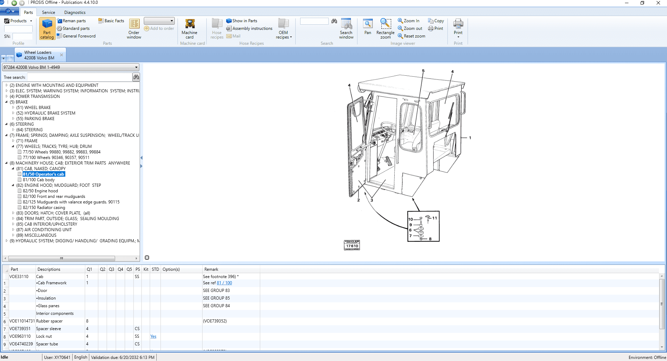Expand the ENGINE WITH MOUNTING AND EQUIPMENT node
Viewport: 667px width, 361px height.
tap(7, 85)
